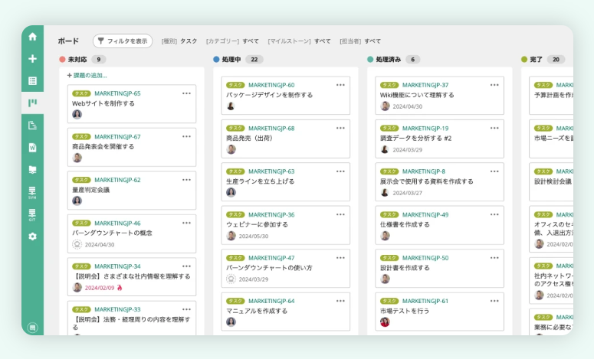Screen dimensions: 594x359
Task: Click the teal 処理済み status dot
Action: pyautogui.click(x=370, y=60)
